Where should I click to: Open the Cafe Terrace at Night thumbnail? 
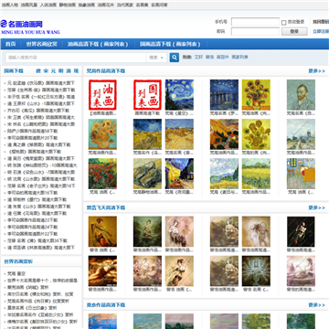[x=179, y=174]
